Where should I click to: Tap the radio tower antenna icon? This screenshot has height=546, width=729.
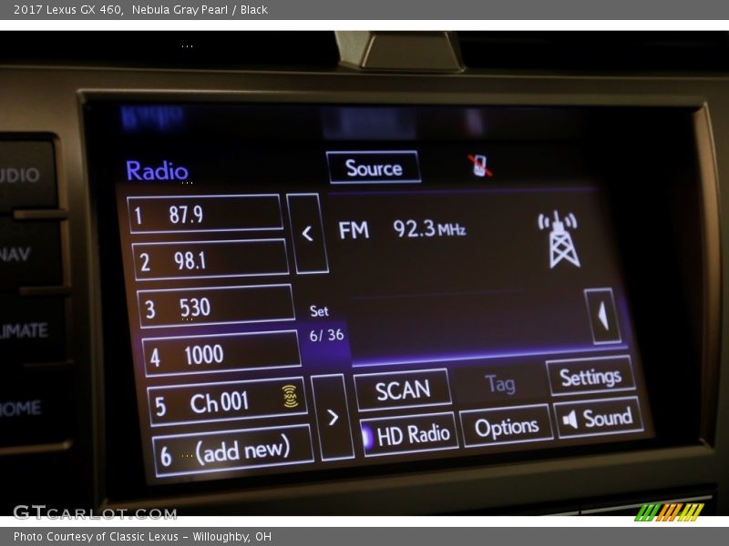560,238
